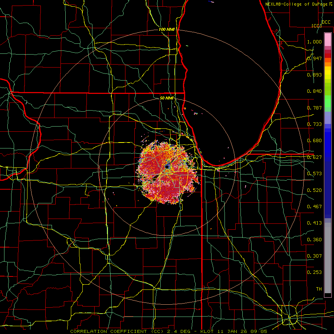Click the 0.307 scale value
Screen dimensions: 334x334
pos(314,256)
